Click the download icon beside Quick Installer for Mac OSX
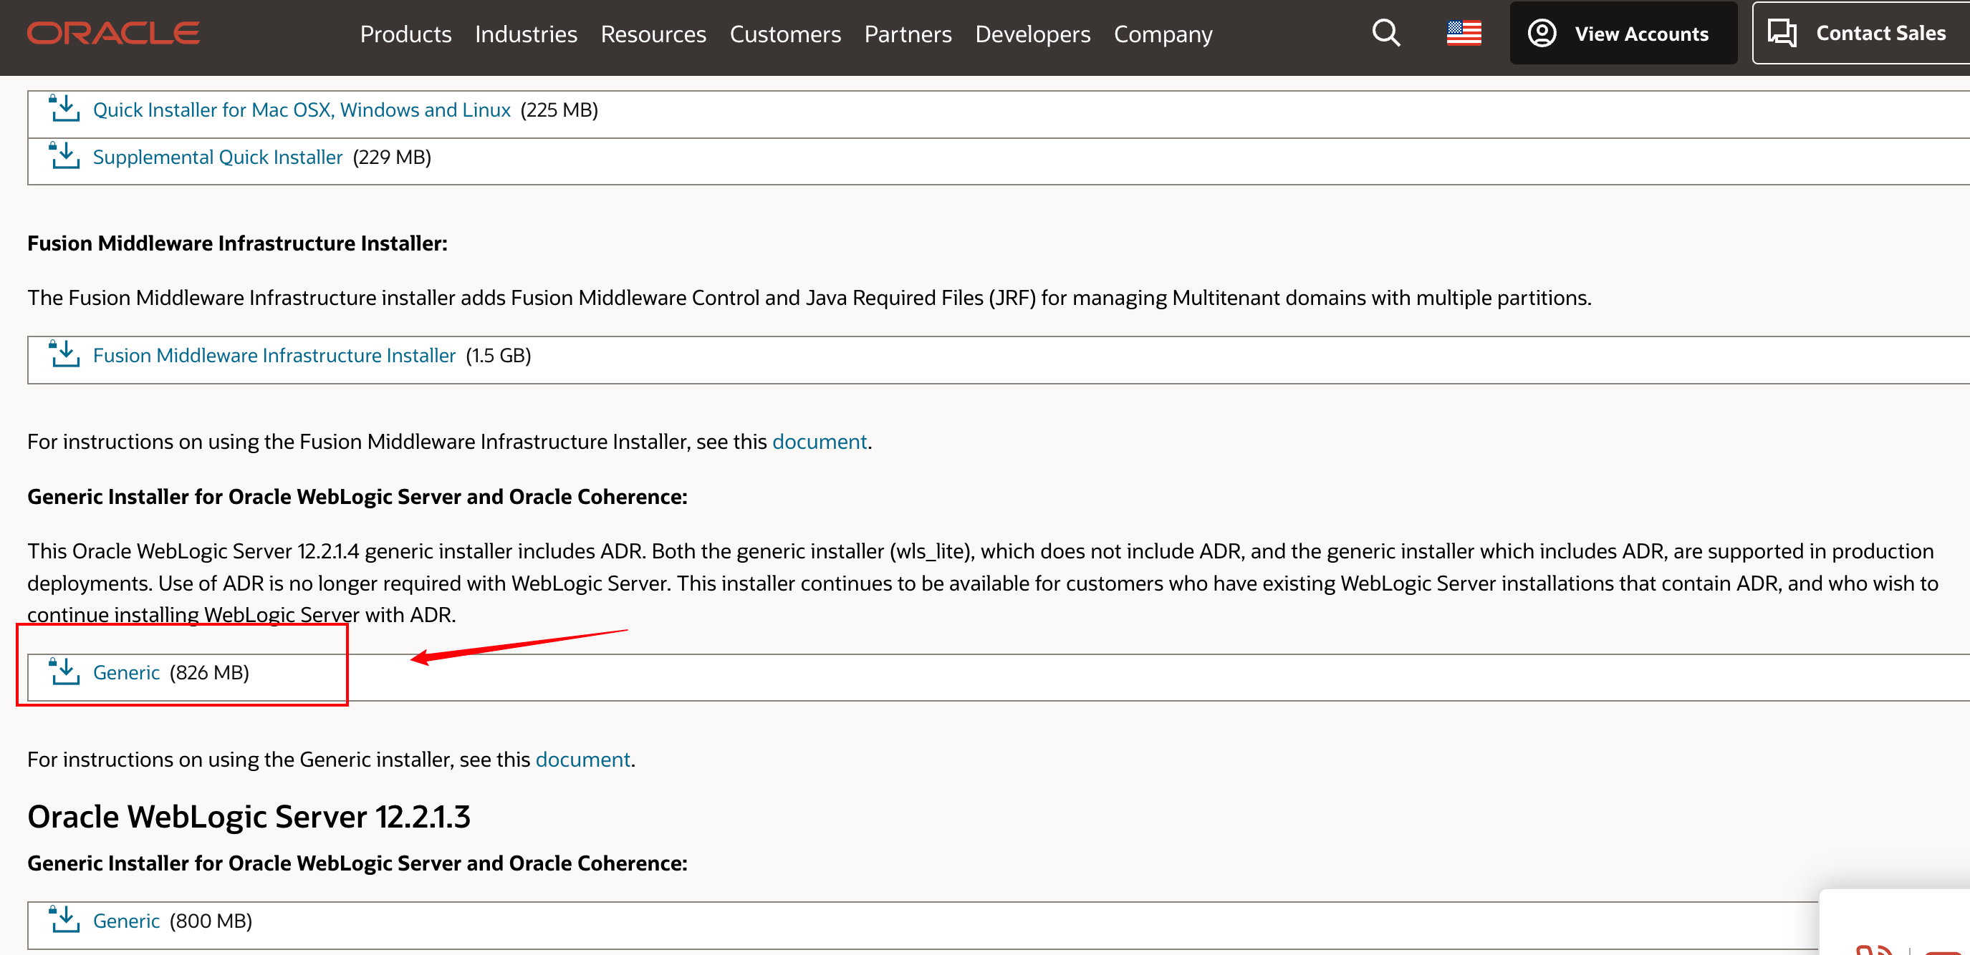1970x955 pixels. pyautogui.click(x=64, y=109)
